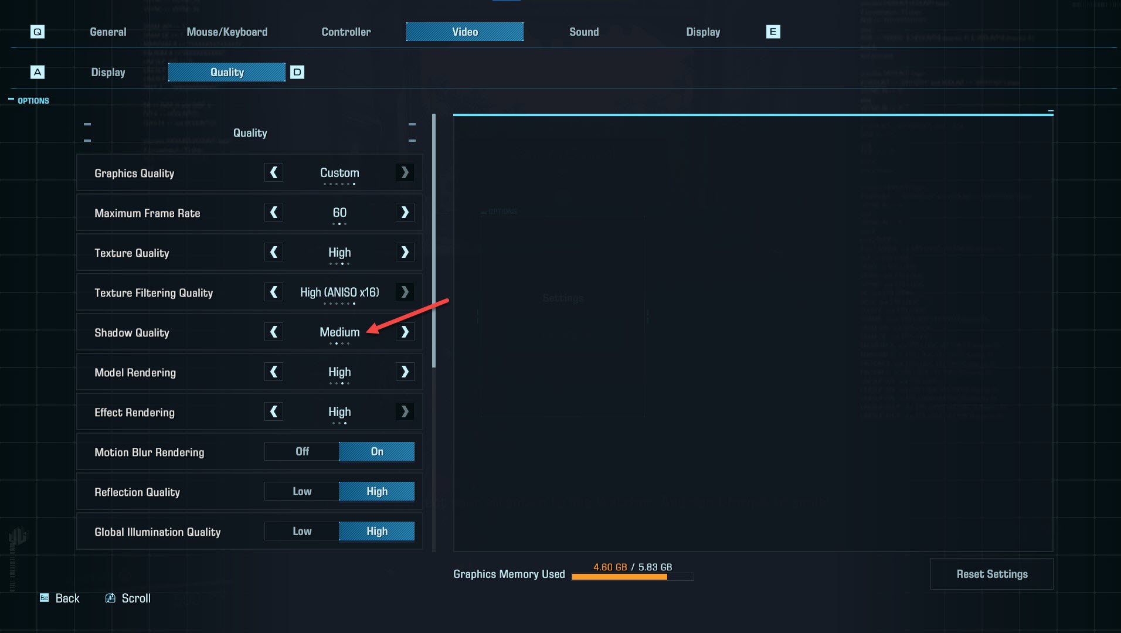The image size is (1121, 633).
Task: Select the Video settings tab
Action: click(x=465, y=32)
